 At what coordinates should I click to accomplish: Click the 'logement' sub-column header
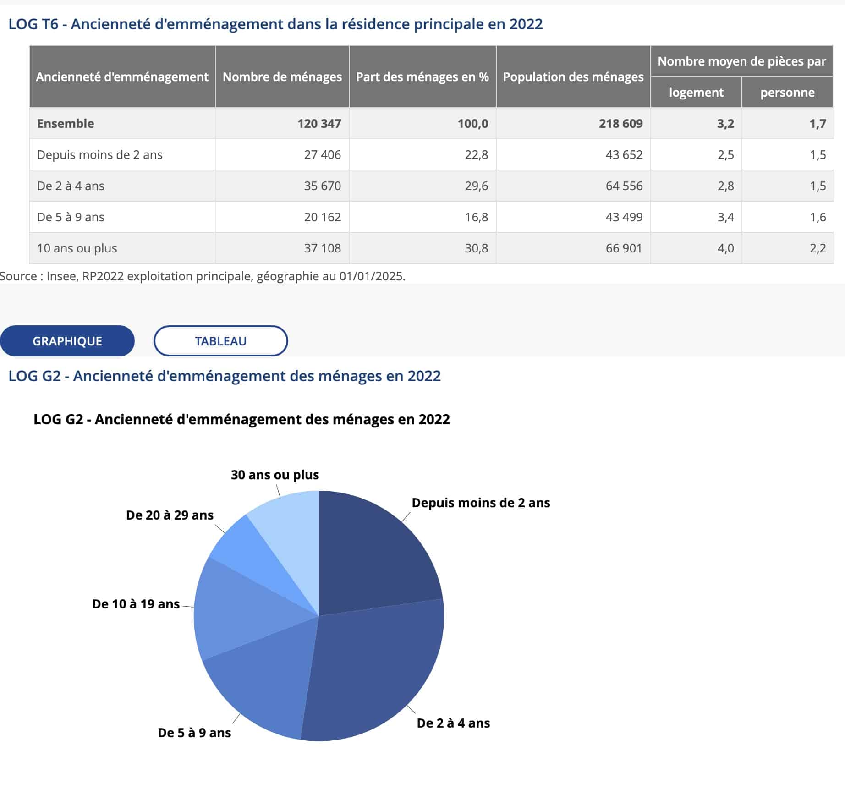[696, 93]
